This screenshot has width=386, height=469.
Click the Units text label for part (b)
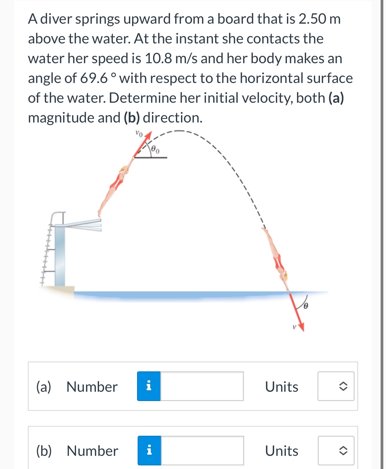pos(281,451)
